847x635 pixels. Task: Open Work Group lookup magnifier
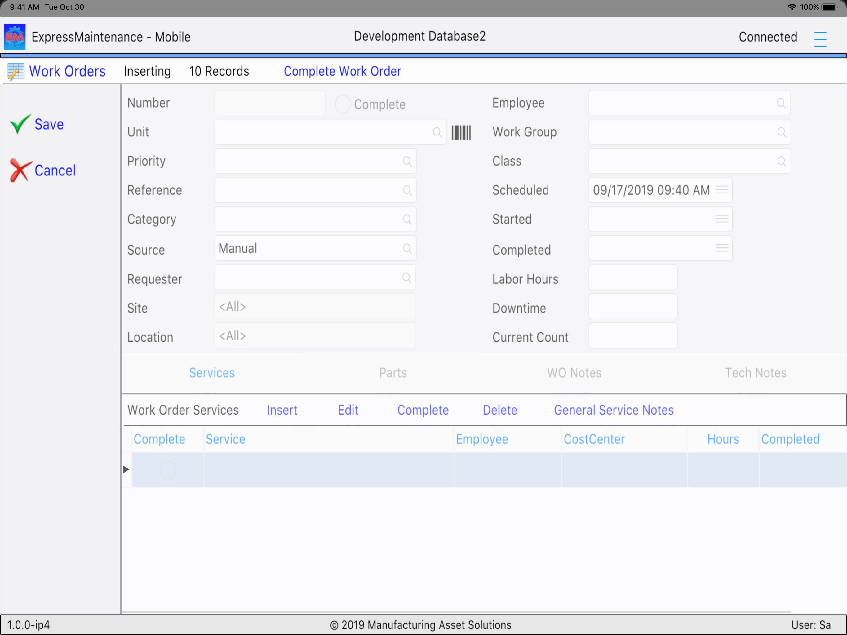point(782,132)
